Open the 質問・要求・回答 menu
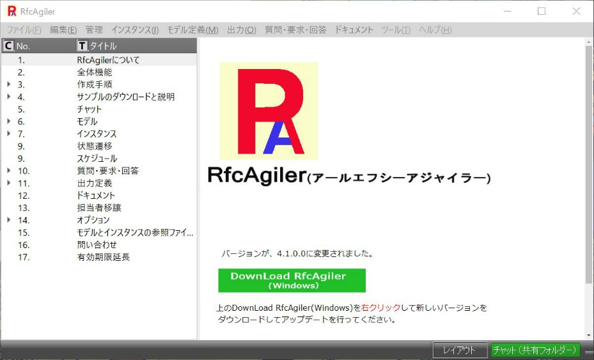 [x=295, y=29]
